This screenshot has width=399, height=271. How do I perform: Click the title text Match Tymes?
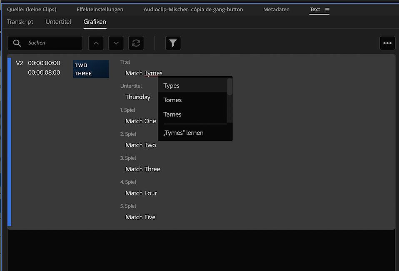click(x=144, y=73)
